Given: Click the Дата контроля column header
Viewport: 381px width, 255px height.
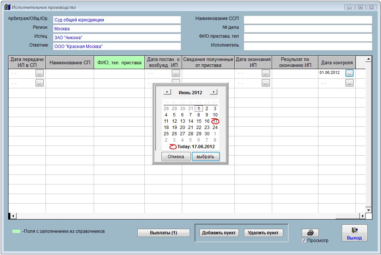Looking at the screenshot, I should [337, 62].
